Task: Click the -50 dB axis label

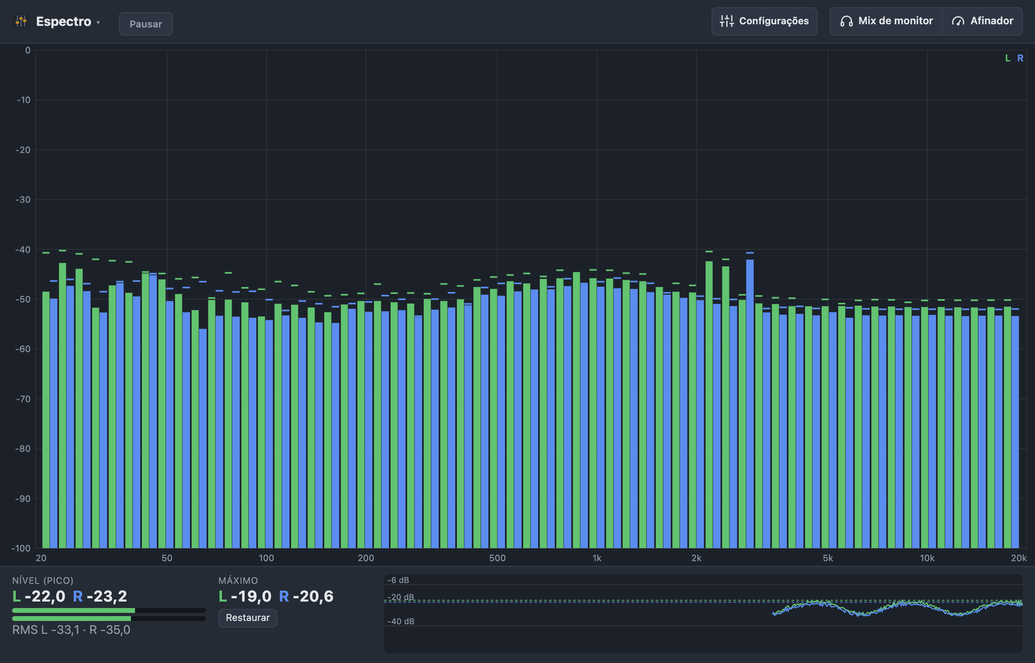Action: 23,299
